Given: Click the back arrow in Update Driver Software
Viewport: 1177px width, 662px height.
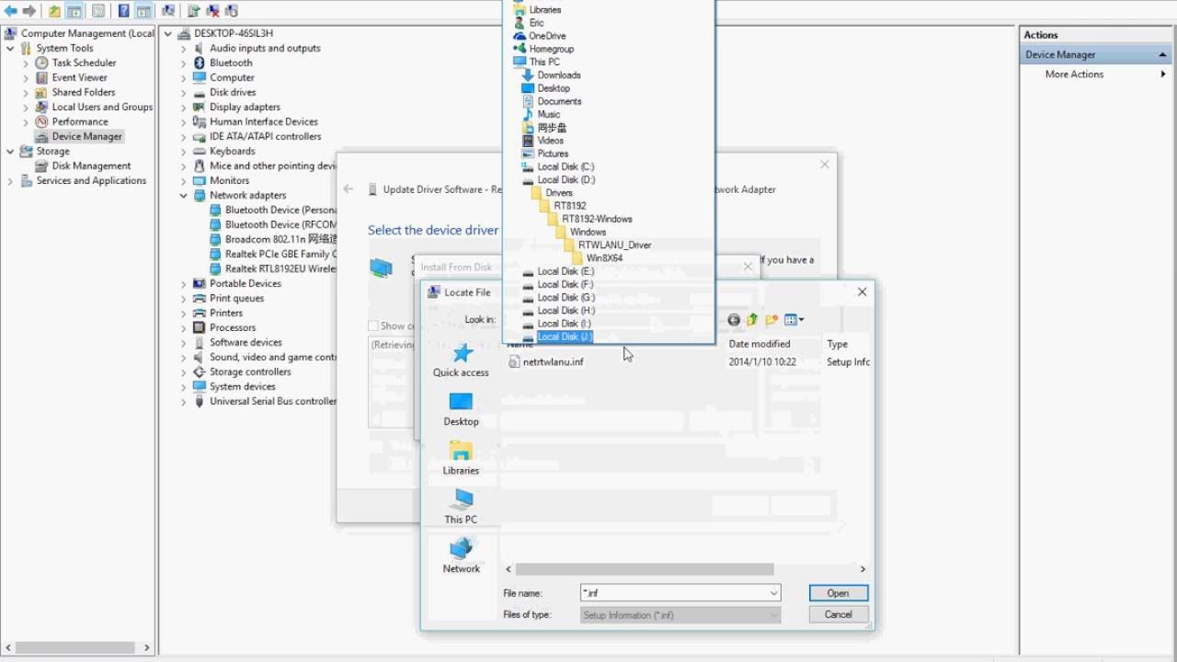Looking at the screenshot, I should click(349, 189).
